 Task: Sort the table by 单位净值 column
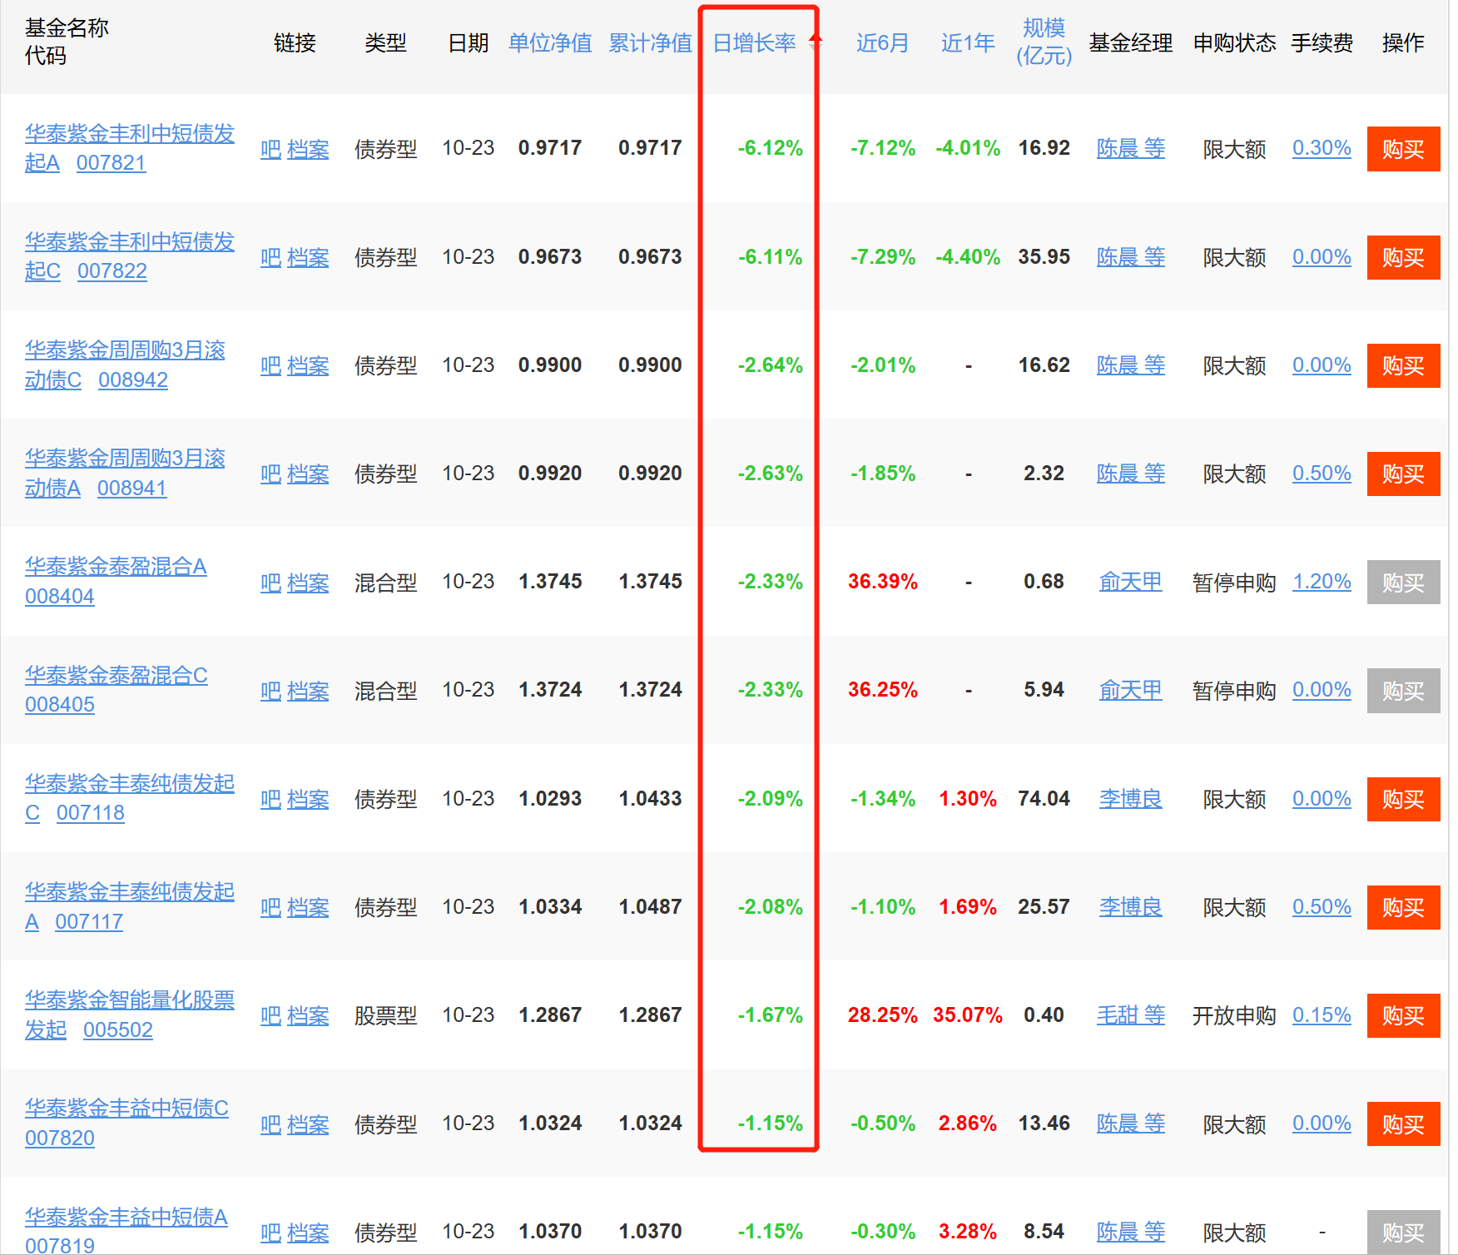550,42
